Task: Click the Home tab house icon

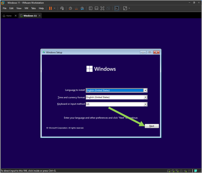Action: (x=4, y=16)
